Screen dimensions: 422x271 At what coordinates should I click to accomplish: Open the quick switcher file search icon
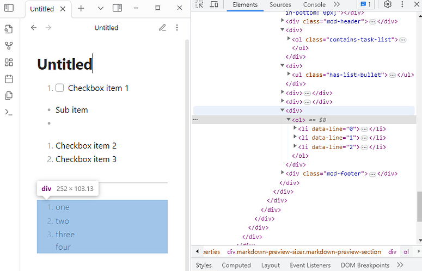[x=9, y=29]
